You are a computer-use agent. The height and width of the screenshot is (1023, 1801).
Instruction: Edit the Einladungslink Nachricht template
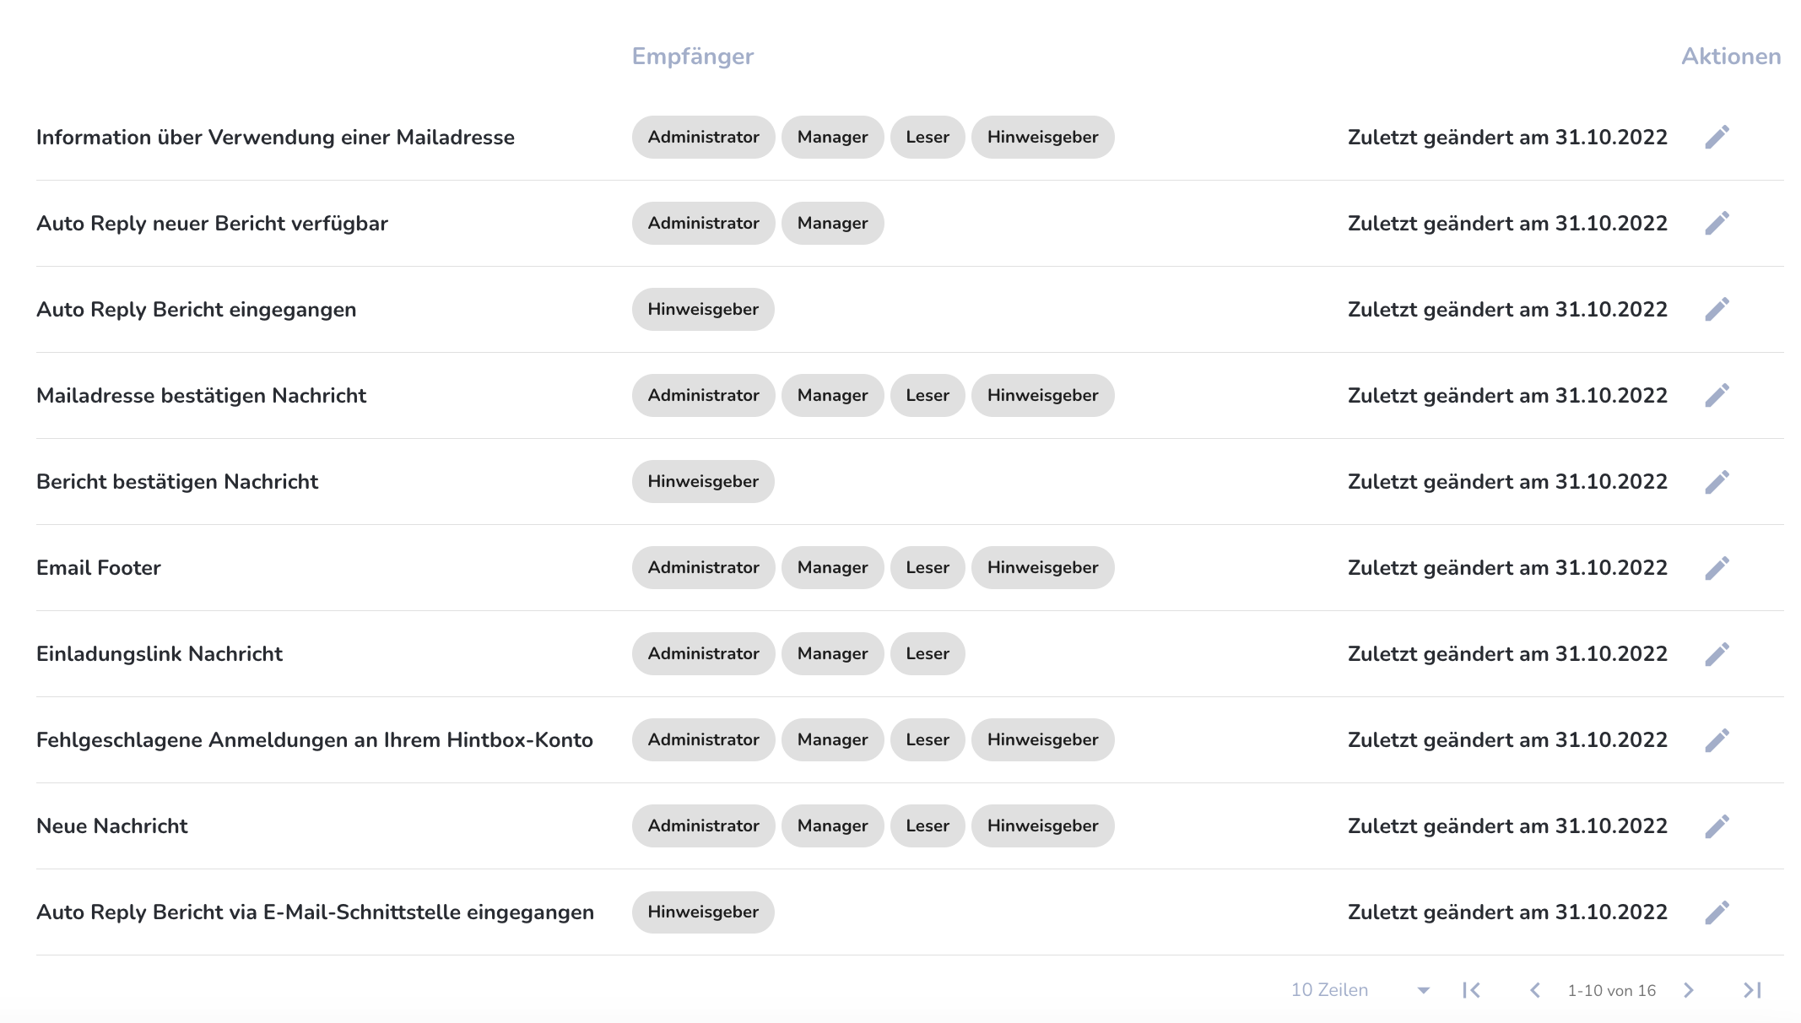[1717, 653]
